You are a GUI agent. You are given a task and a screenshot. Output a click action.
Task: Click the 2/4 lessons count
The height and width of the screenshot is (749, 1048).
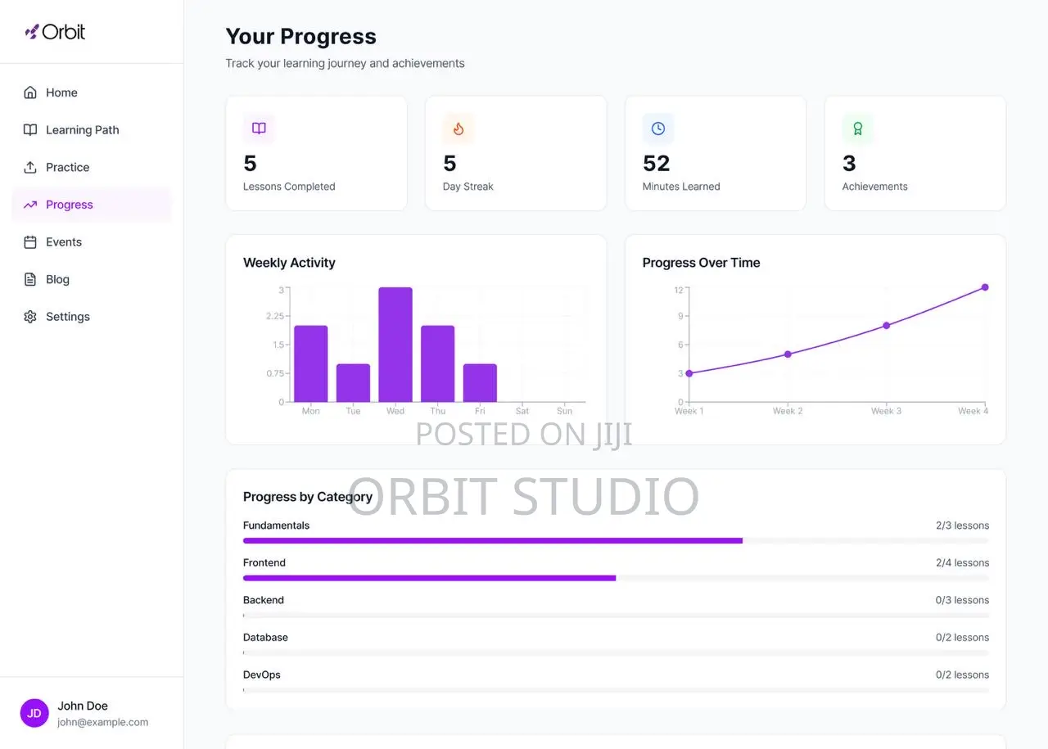[963, 563]
